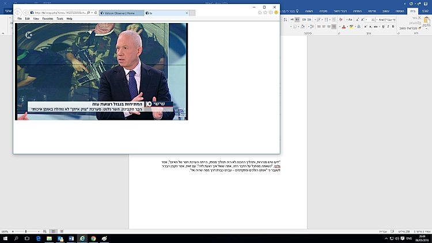The image size is (432, 243).
Task: Open Internet Explorer settings gear
Action: coord(271,12)
